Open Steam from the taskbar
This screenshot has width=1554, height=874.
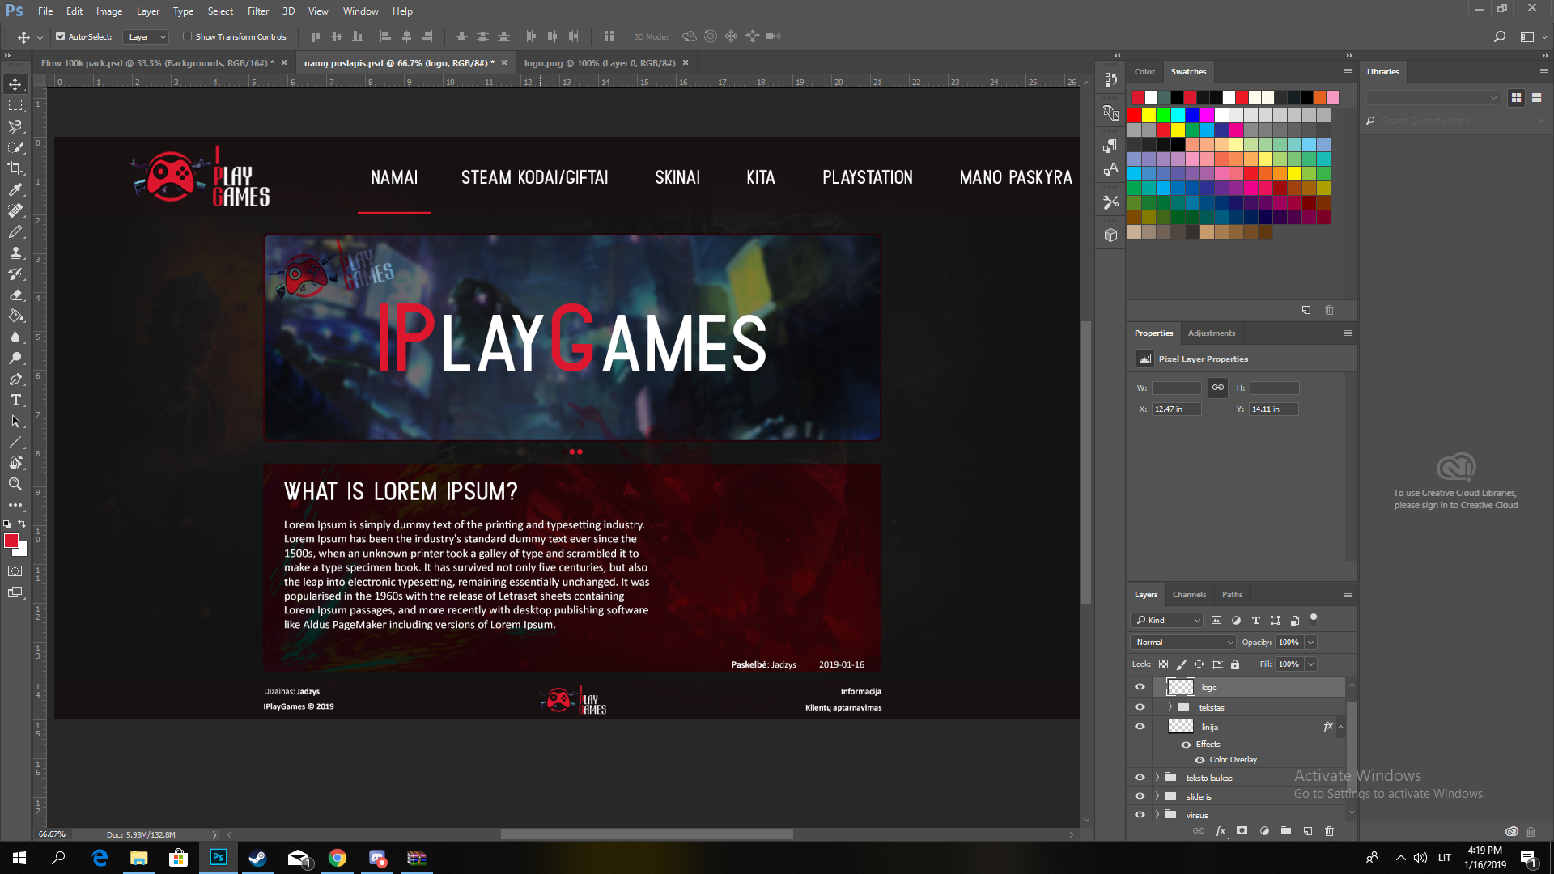tap(257, 858)
